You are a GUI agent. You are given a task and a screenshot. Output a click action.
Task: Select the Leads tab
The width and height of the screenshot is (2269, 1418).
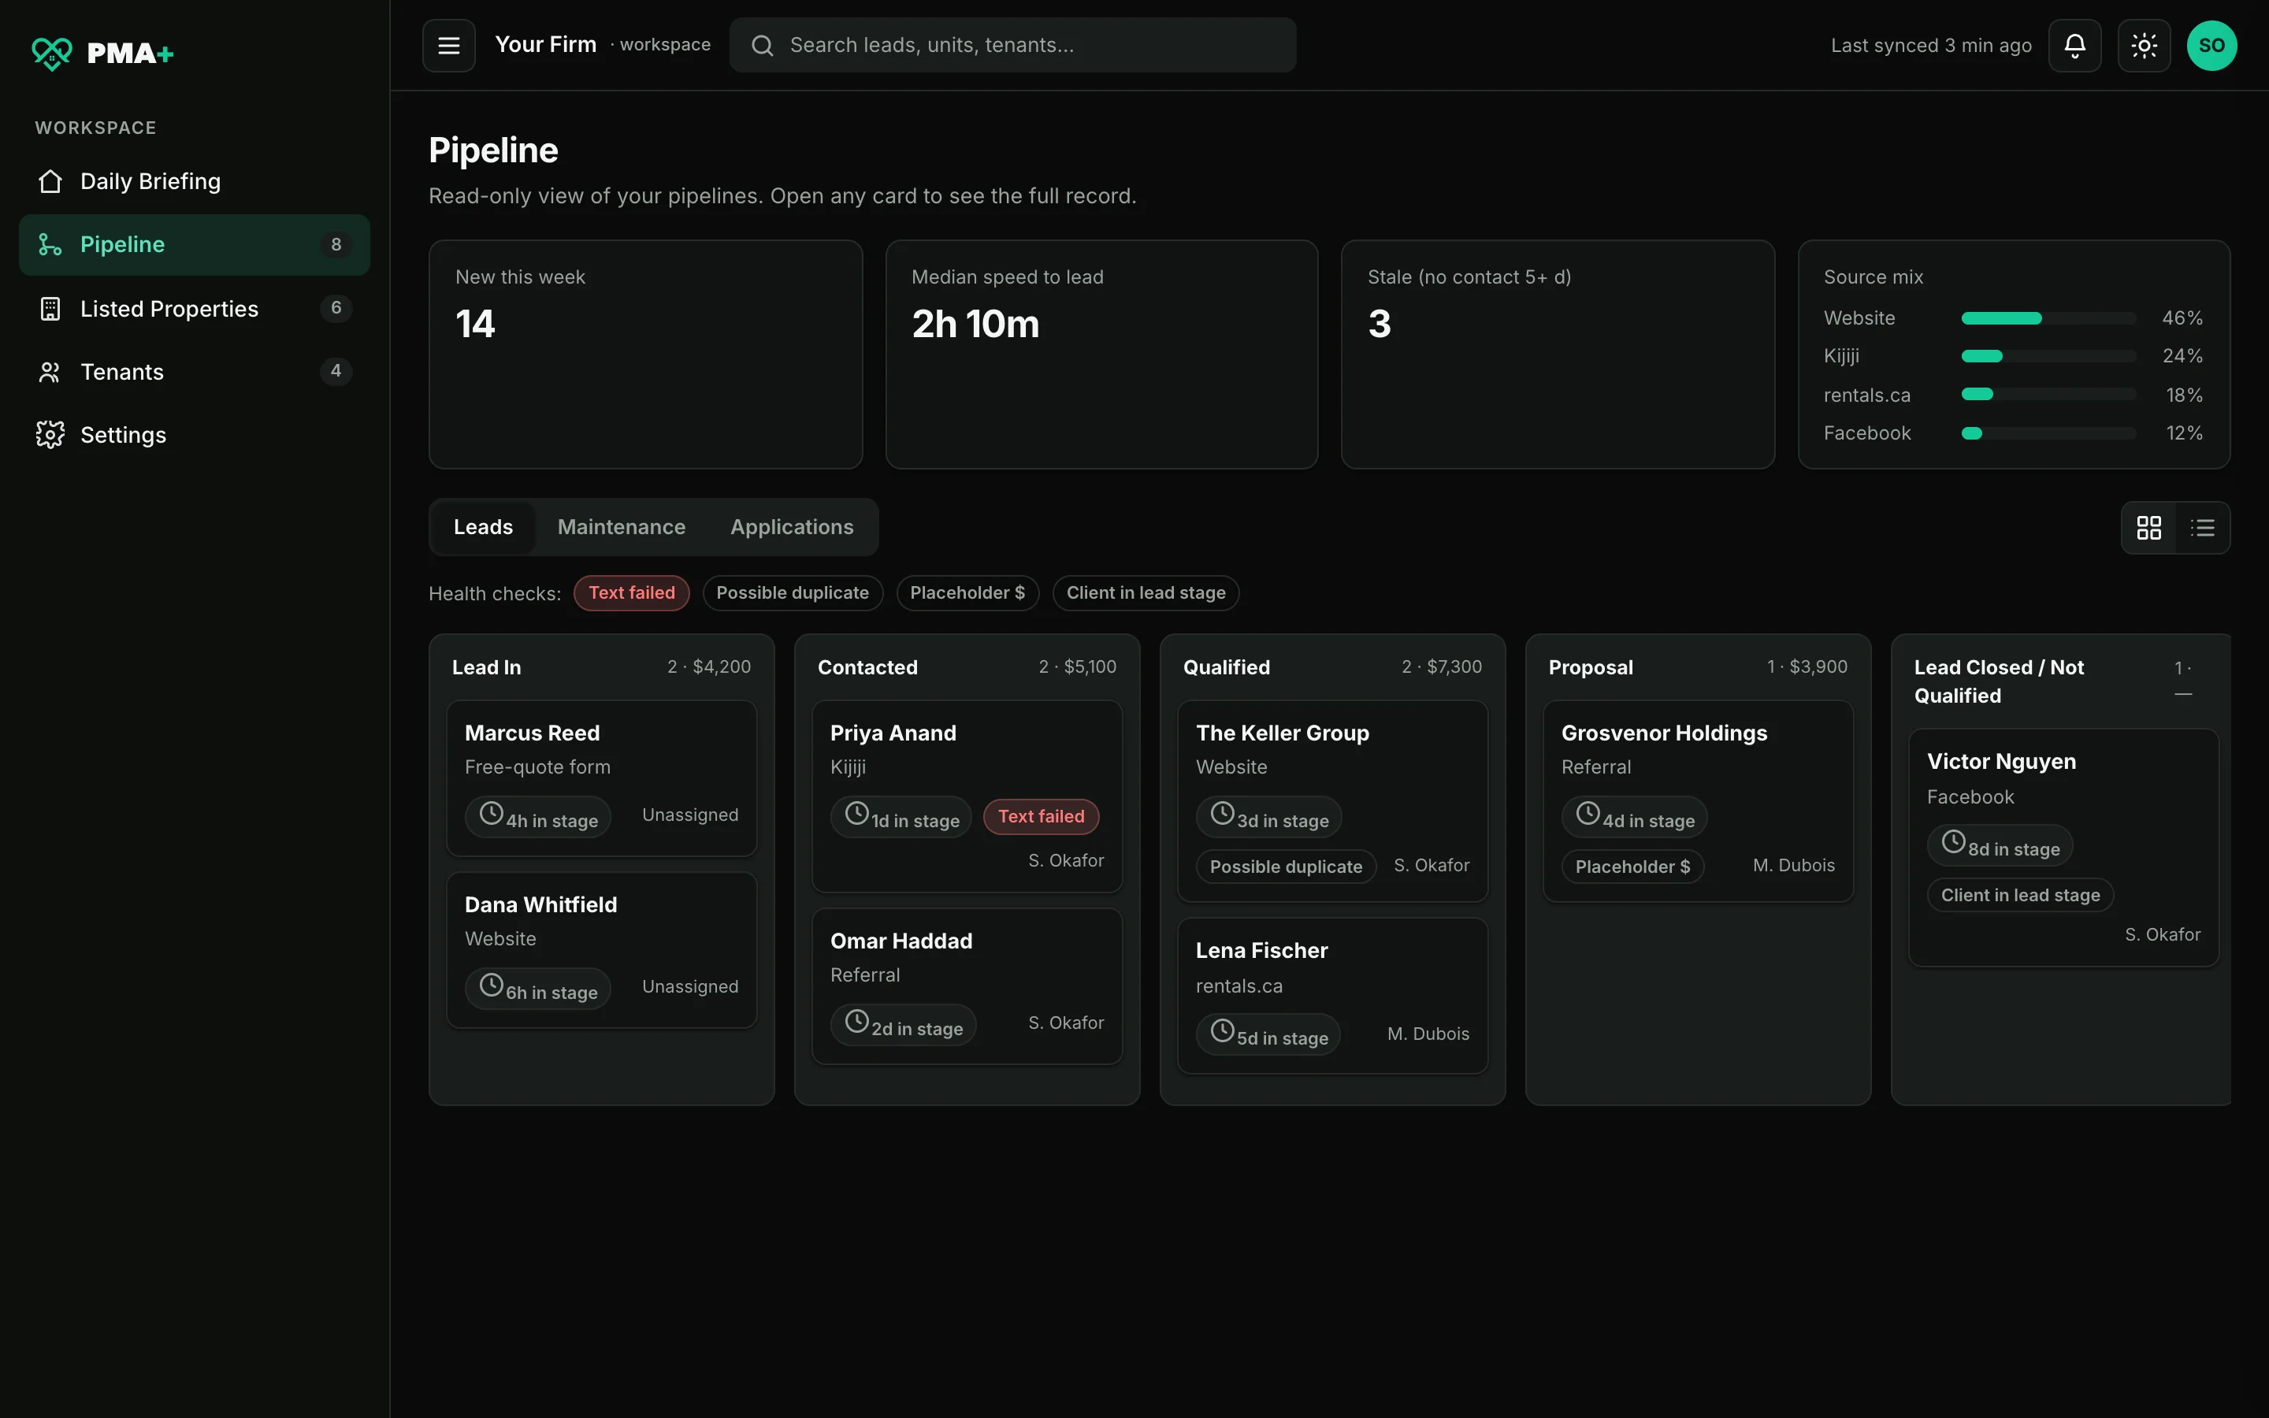tap(483, 527)
